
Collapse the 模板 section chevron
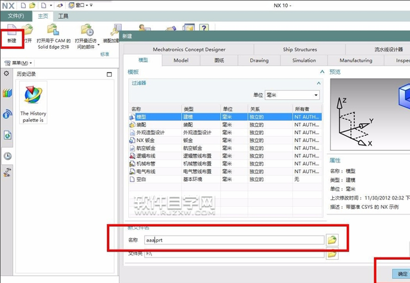322,72
